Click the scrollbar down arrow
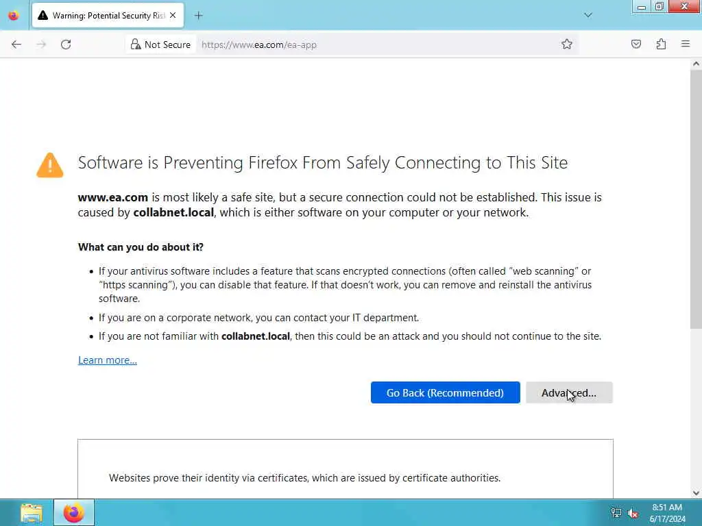This screenshot has height=526, width=702. (696, 492)
